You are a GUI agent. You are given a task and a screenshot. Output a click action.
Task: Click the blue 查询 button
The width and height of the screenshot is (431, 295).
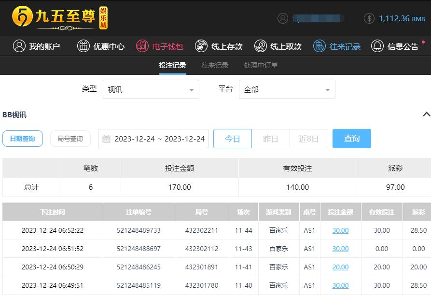[x=351, y=139]
